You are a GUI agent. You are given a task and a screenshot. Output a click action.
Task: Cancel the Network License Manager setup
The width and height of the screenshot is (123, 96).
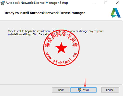pyautogui.click(x=110, y=90)
